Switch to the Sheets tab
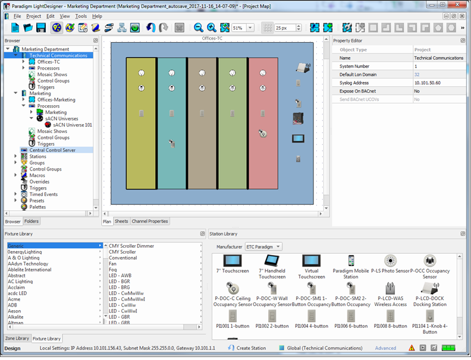This screenshot has height=360, width=471. point(121,222)
